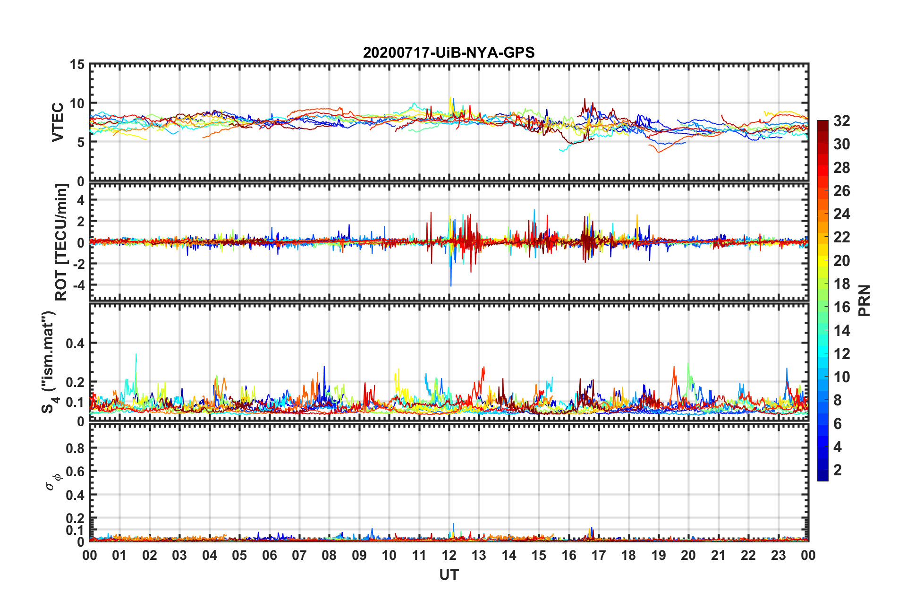
Task: Click x-axis tick label 18
Action: coord(628,555)
